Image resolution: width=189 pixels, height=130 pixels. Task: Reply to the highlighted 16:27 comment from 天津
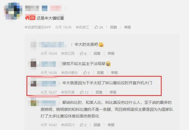(99, 92)
